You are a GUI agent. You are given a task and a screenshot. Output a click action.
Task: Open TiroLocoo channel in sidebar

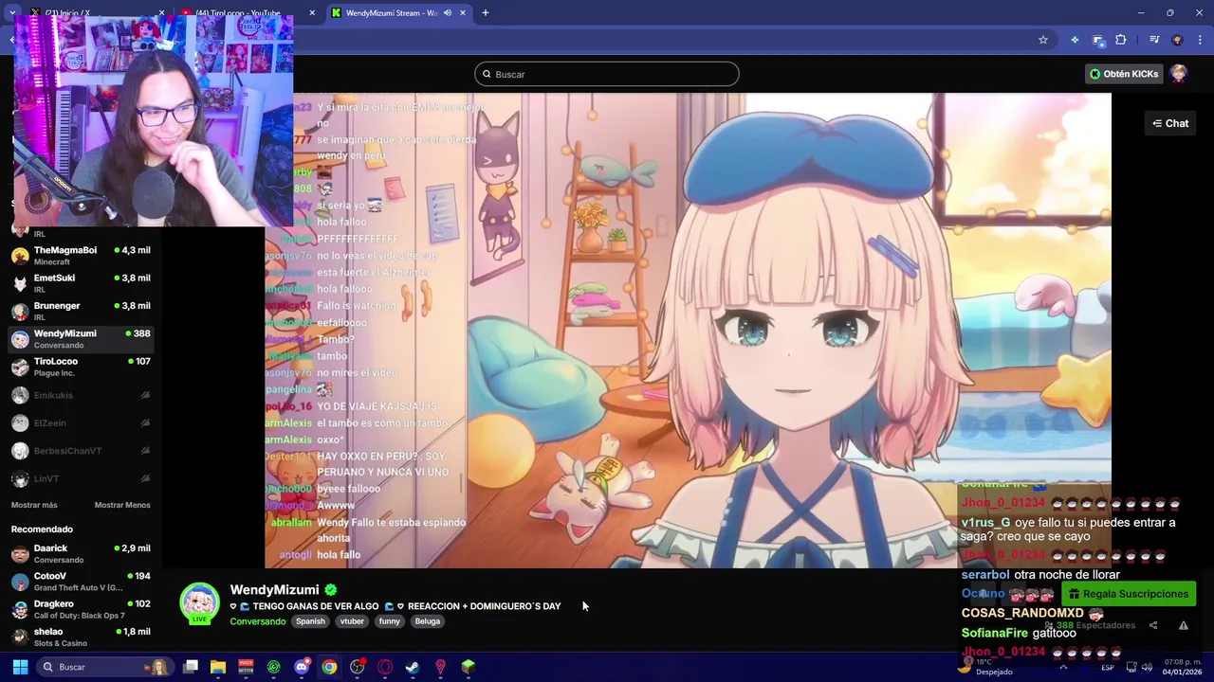coord(81,367)
